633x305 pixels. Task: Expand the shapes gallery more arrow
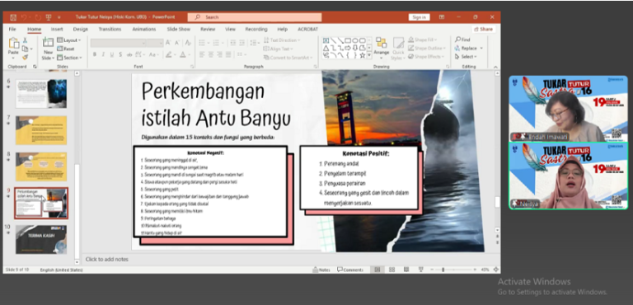(x=369, y=55)
